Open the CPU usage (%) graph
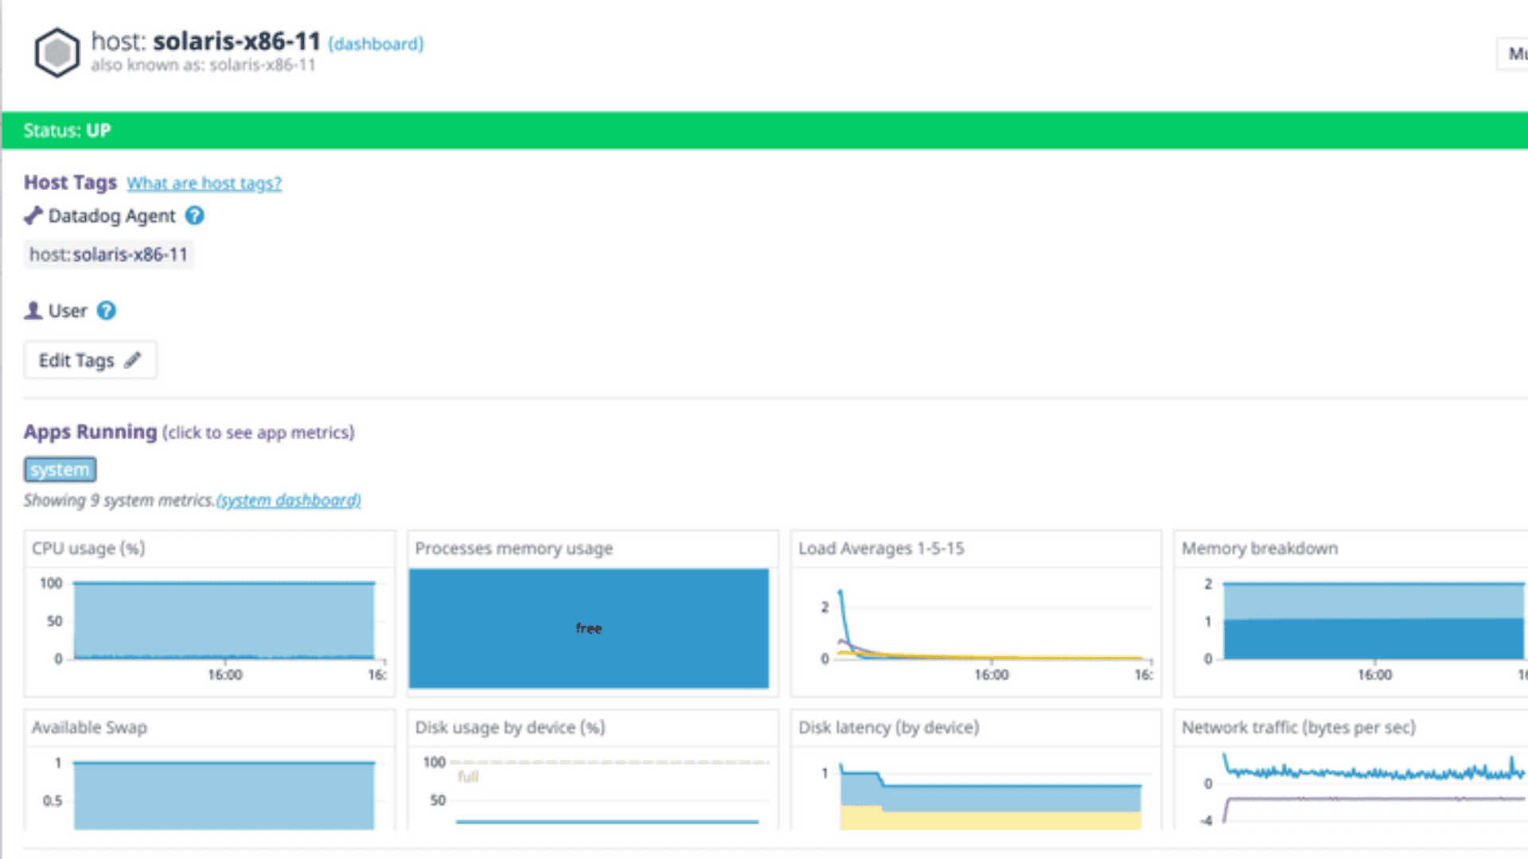This screenshot has height=859, width=1528. click(210, 614)
